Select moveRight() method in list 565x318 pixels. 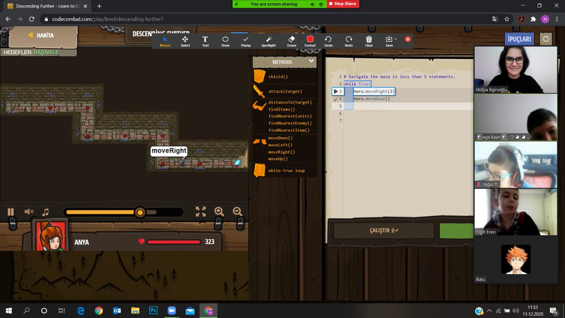(x=282, y=152)
